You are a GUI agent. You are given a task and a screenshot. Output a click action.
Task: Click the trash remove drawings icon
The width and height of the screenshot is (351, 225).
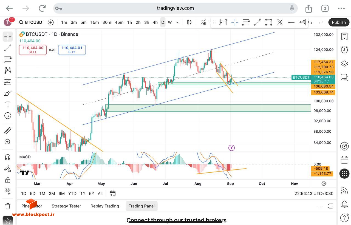pos(8,206)
